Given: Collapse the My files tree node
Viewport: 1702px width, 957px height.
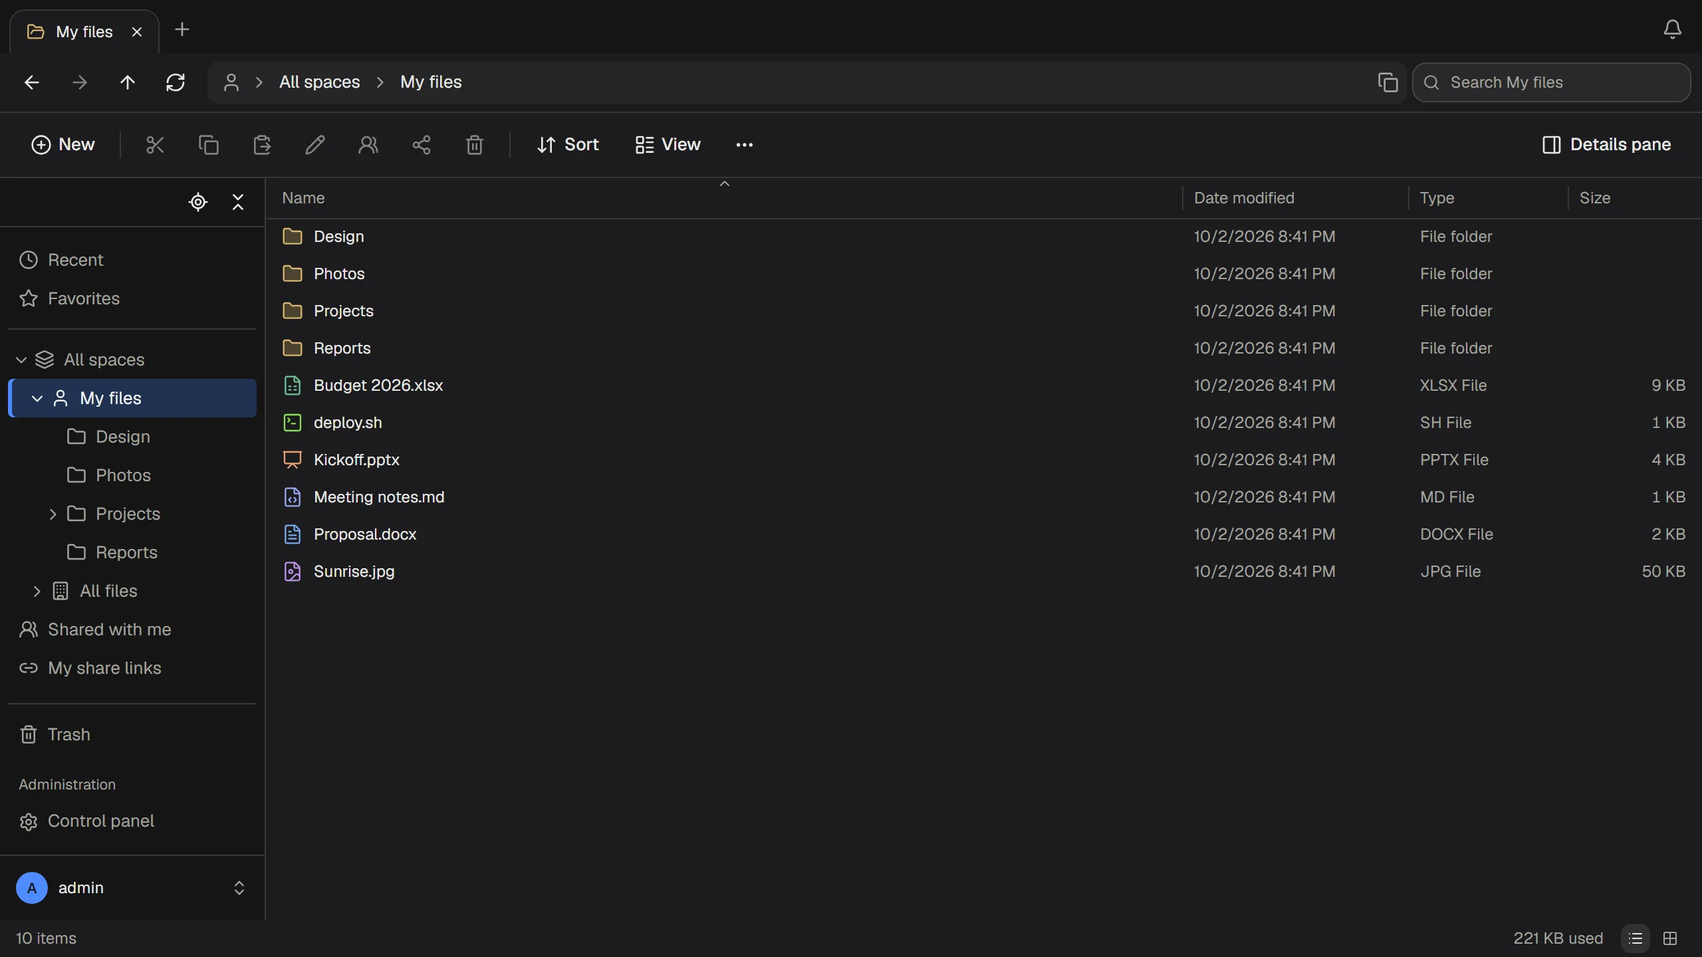Looking at the screenshot, I should click(37, 398).
